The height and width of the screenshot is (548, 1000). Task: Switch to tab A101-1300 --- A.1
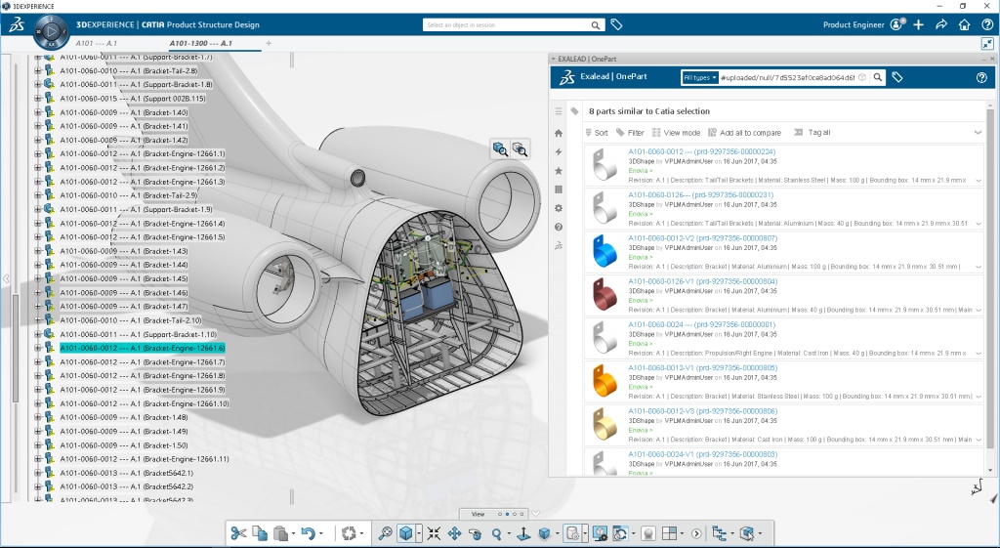[201, 43]
